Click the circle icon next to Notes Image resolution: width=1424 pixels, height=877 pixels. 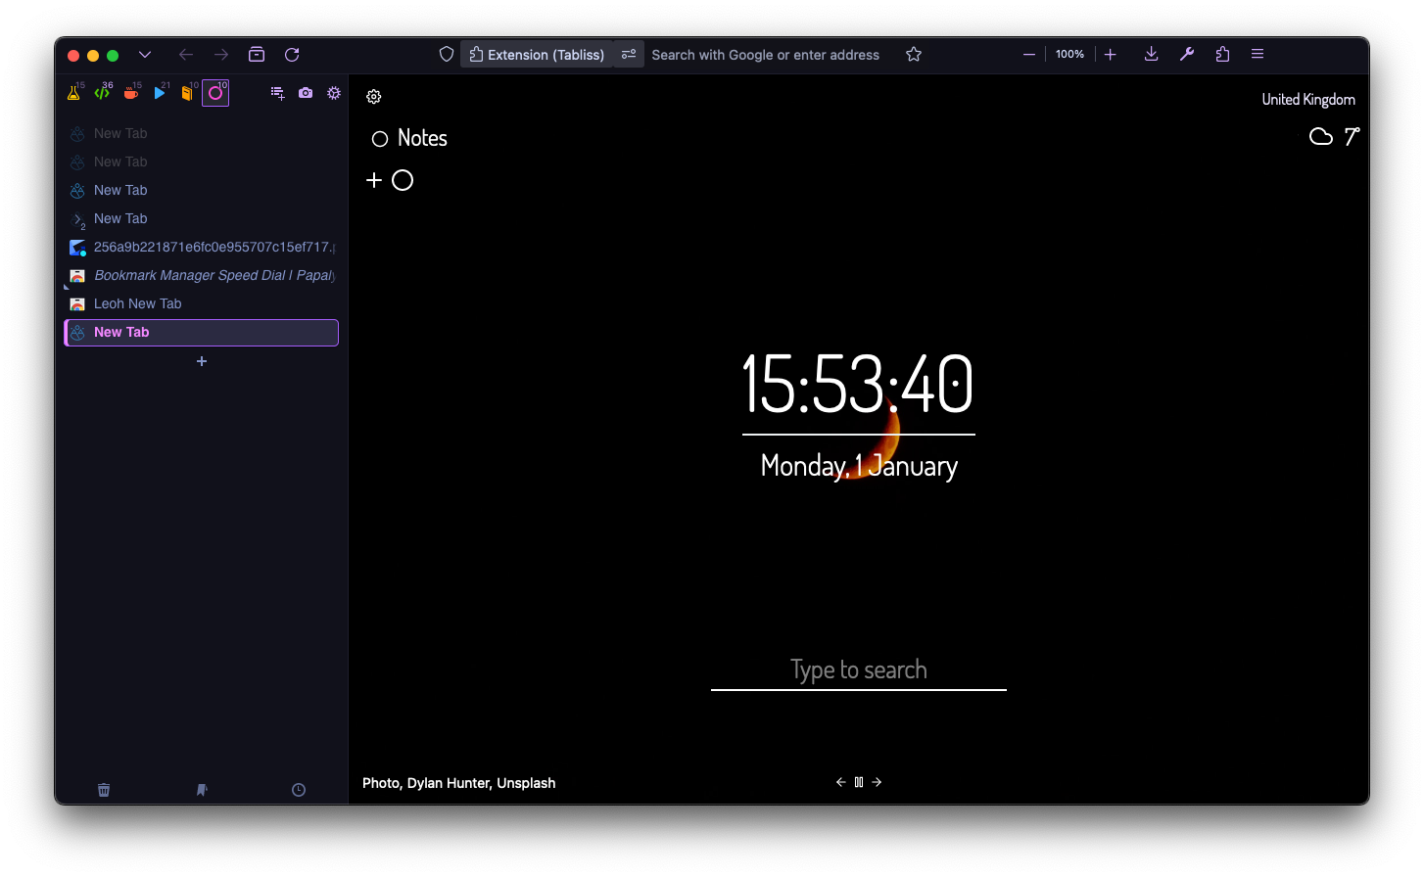coord(380,139)
